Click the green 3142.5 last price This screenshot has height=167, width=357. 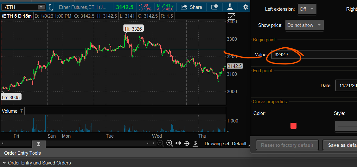tap(124, 7)
